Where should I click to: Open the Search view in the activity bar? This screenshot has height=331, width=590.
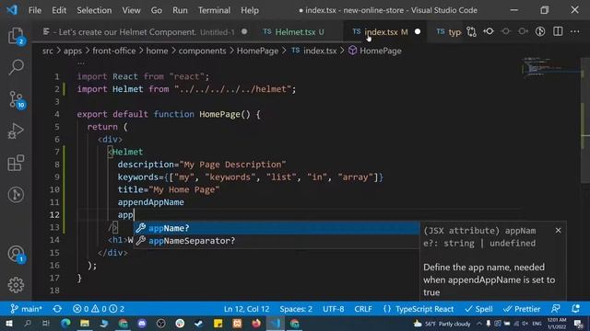click(x=16, y=67)
